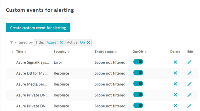The width and height of the screenshot is (200, 111).
Task: Remove the Title: [Azure] filter chip
Action: [61, 42]
